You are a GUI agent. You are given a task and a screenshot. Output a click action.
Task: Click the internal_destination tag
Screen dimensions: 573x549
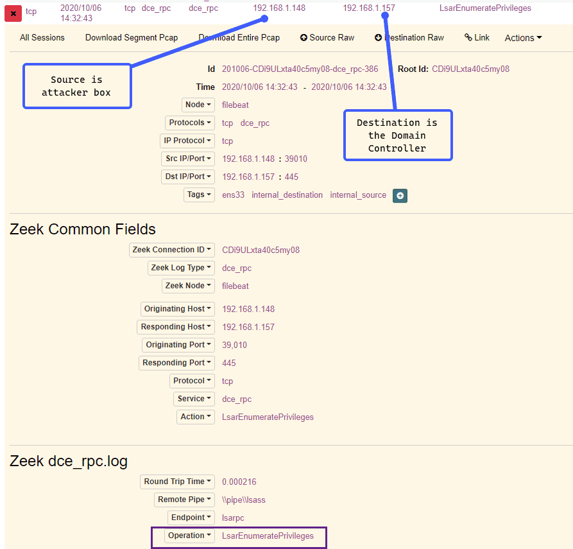[287, 195]
